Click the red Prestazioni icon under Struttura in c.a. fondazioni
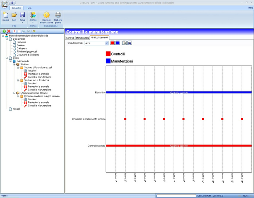This screenshot has height=198, width=254. pos(25,87)
